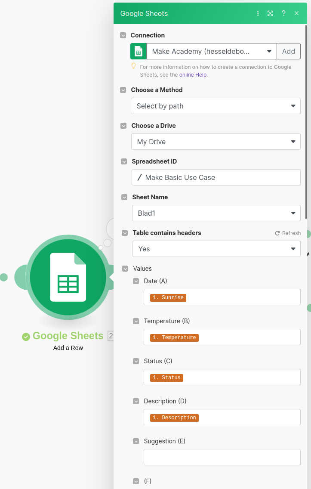
Task: Toggle the Table contains headers checkbox
Action: 125,233
